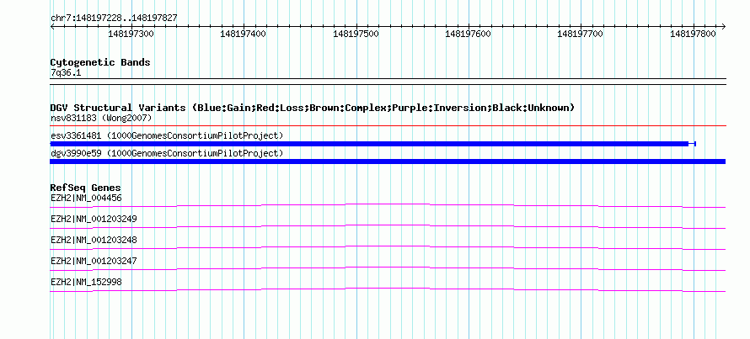Click the magenta EZH2|NM_001203249 transcript line
This screenshot has width=750, height=339.
click(388, 227)
